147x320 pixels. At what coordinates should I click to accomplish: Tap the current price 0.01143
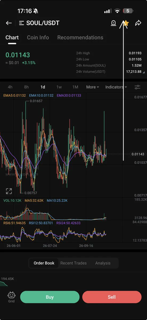[x=18, y=55]
